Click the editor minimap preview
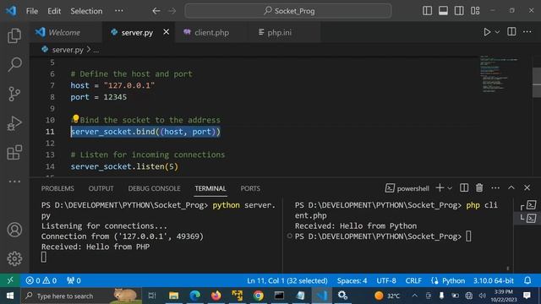Image resolution: width=541 pixels, height=304 pixels. (x=499, y=73)
